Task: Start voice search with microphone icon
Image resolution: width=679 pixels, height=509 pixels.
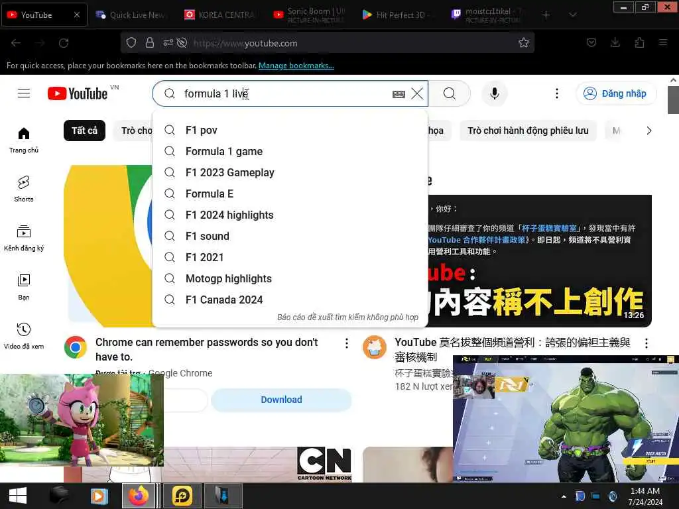Action: [495, 93]
